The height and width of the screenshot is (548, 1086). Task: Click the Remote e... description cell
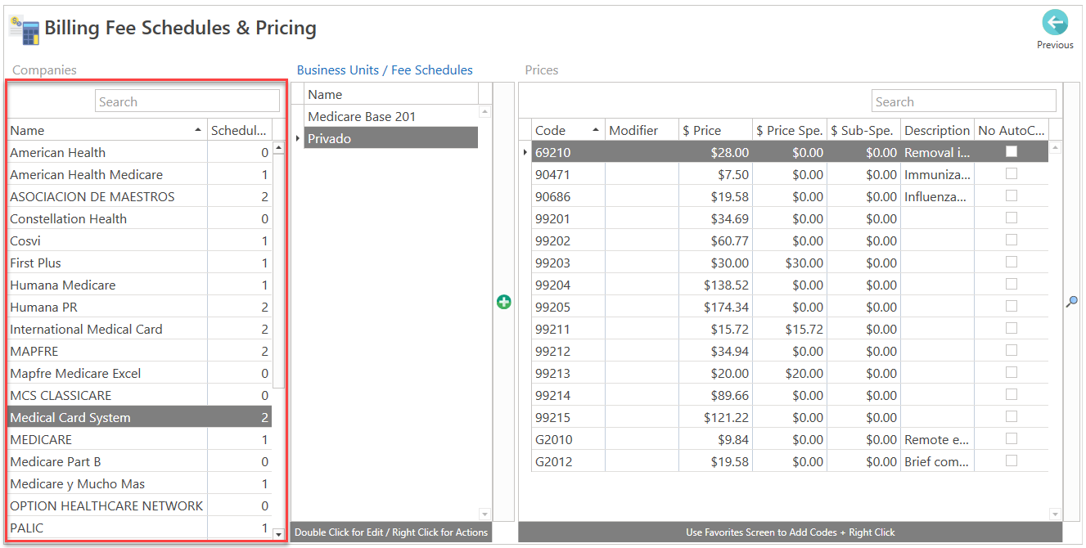click(x=937, y=439)
